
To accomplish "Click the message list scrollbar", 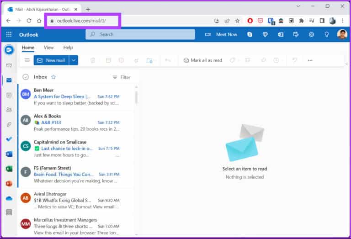I will [x=136, y=98].
